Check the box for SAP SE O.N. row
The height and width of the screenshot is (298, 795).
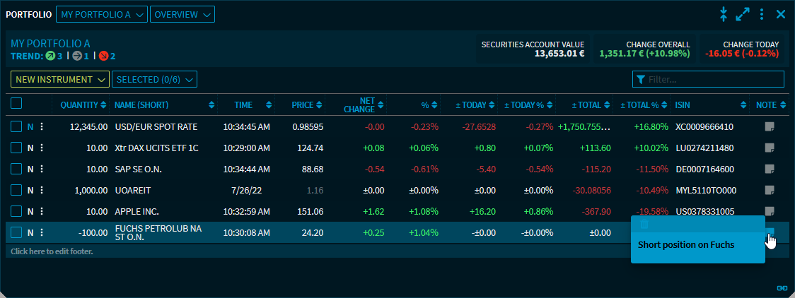(x=16, y=169)
